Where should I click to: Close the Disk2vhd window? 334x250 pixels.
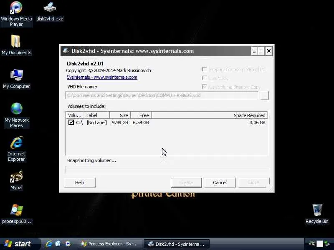[x=268, y=51]
